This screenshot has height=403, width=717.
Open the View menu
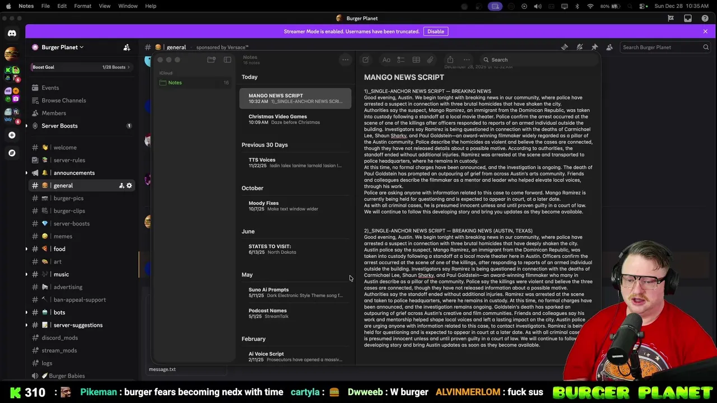(x=105, y=6)
